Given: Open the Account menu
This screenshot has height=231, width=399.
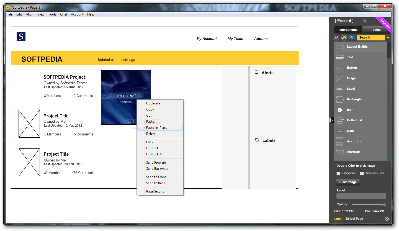Looking at the screenshot, I should 77,14.
